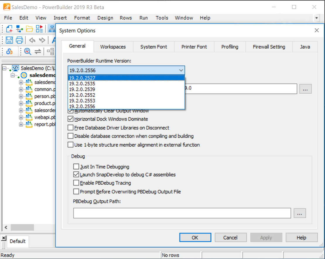
Task: Pick runtime version 19.2.0.2552
Action: click(x=126, y=95)
